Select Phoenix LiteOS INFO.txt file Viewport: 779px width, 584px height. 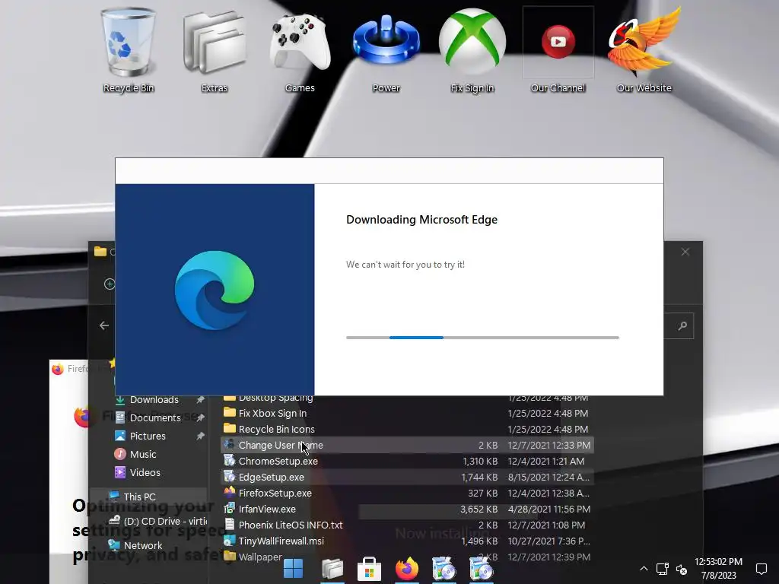pyautogui.click(x=407, y=525)
